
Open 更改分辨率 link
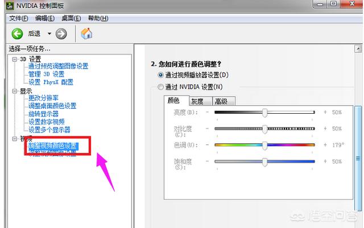pos(43,98)
